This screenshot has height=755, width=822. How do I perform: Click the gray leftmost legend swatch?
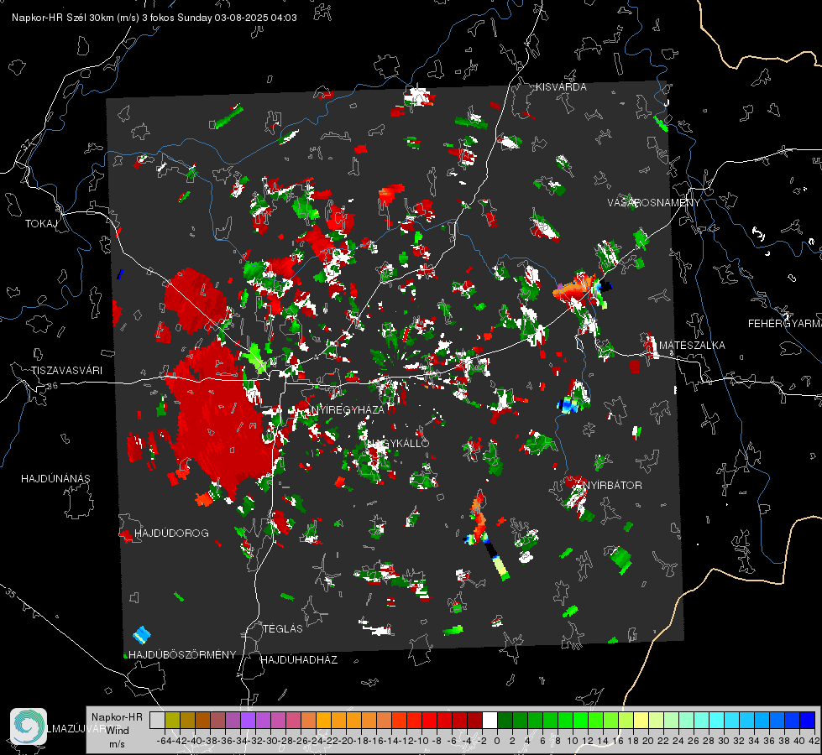(x=157, y=720)
